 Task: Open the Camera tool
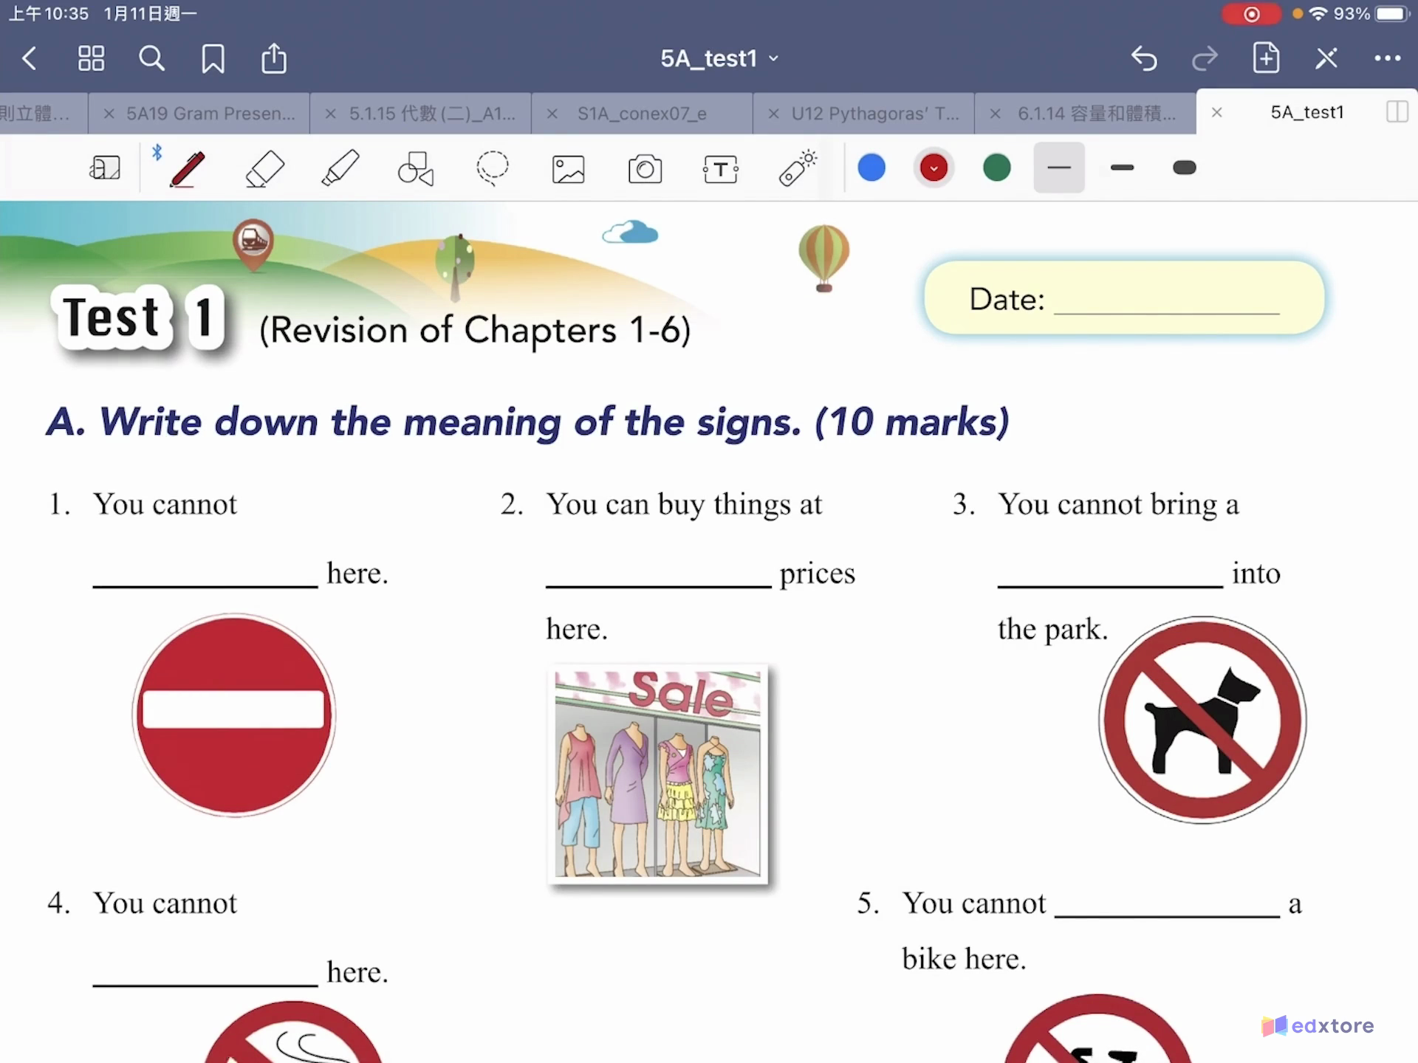tap(645, 169)
